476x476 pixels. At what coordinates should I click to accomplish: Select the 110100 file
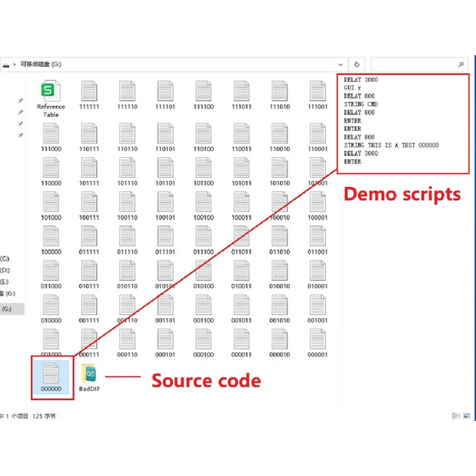204,137
